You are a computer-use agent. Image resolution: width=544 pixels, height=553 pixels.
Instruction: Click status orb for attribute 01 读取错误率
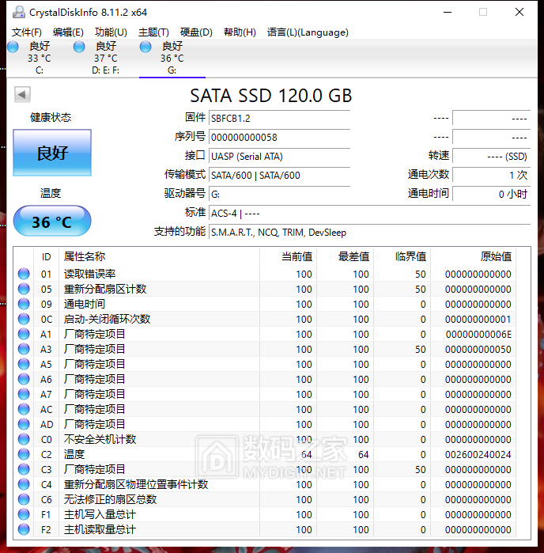[24, 274]
